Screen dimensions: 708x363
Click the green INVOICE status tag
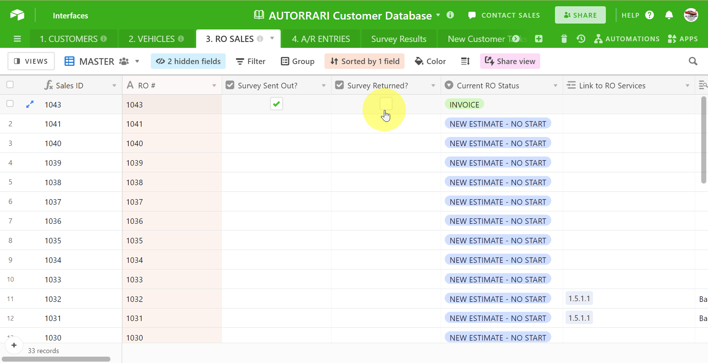[464, 105]
